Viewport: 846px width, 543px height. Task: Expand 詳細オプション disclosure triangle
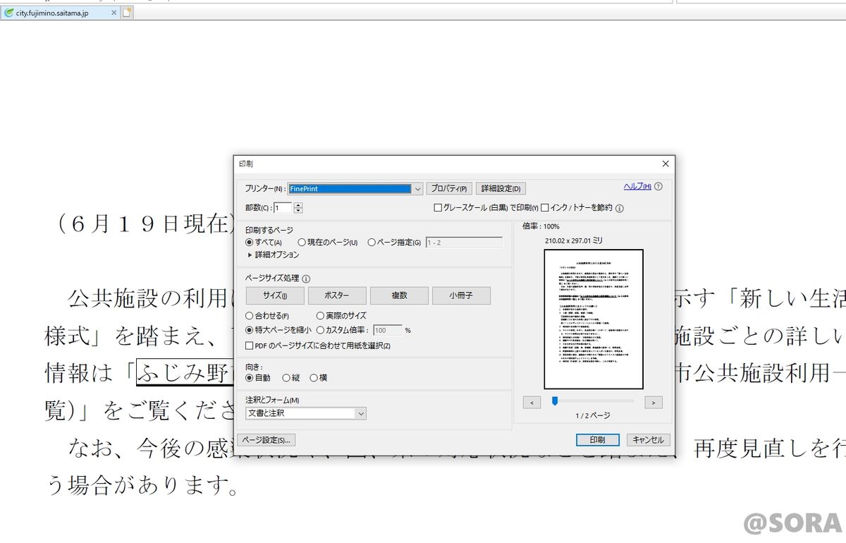(250, 255)
